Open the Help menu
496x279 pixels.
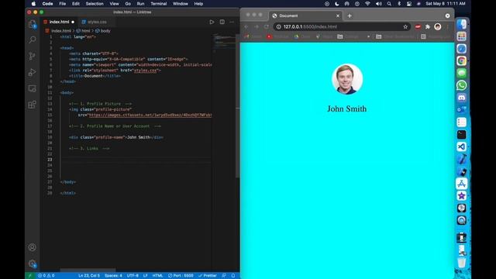pyautogui.click(x=198, y=4)
